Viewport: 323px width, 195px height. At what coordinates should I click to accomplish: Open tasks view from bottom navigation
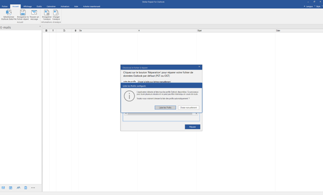point(26,188)
